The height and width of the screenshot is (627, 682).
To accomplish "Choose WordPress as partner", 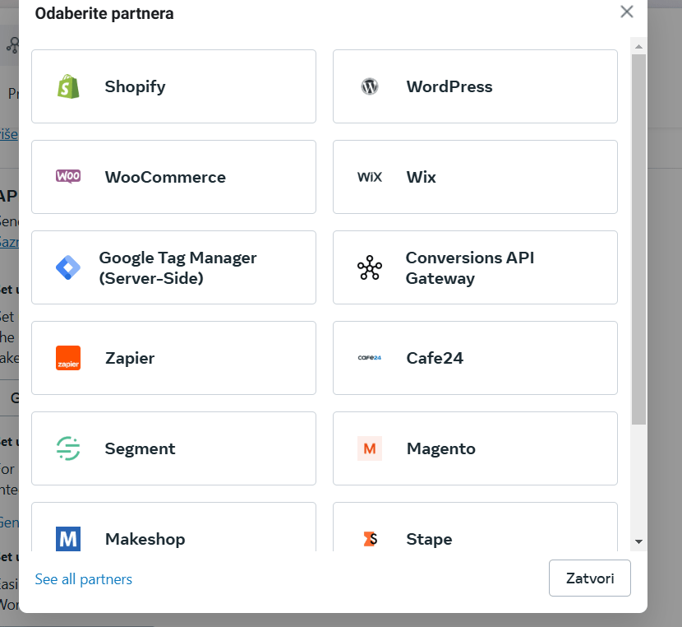I will tap(475, 86).
